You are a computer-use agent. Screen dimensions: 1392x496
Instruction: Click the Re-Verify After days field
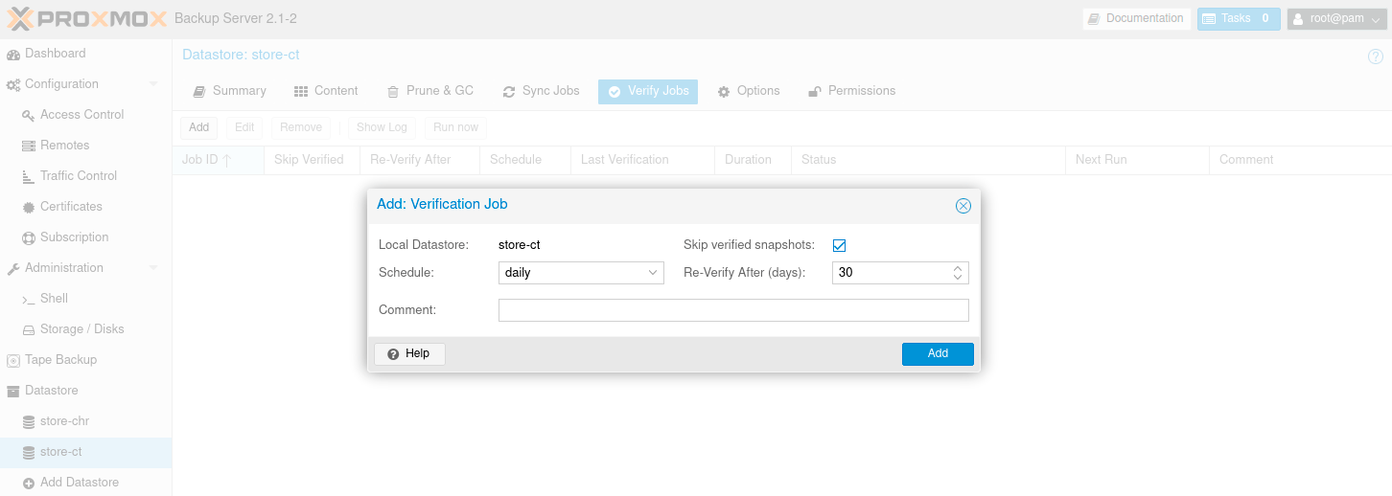pyautogui.click(x=891, y=273)
